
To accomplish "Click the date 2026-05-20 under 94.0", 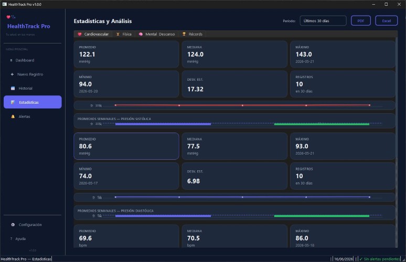I will coord(88,91).
